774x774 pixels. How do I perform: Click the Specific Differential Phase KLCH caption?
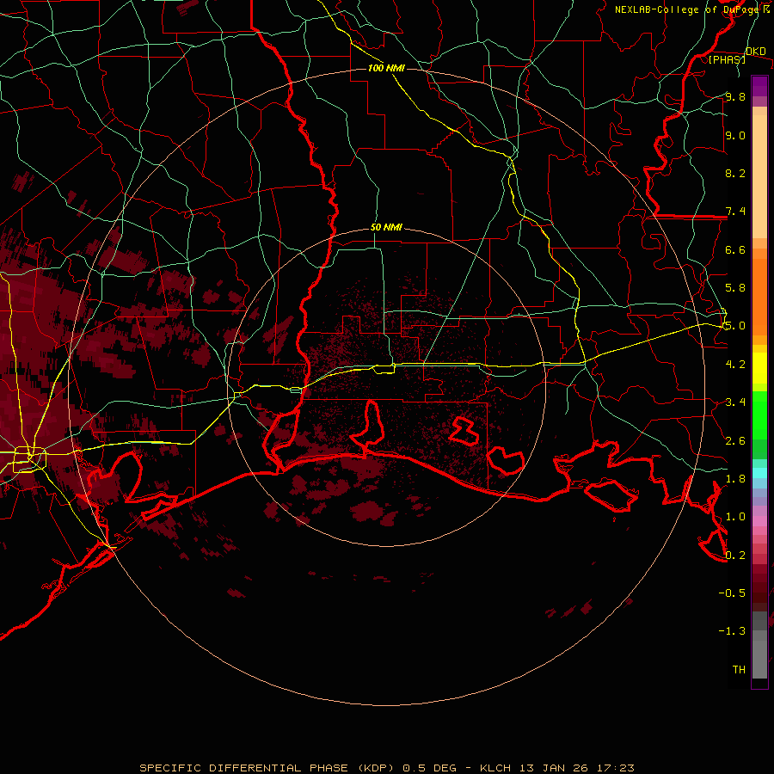point(386,768)
